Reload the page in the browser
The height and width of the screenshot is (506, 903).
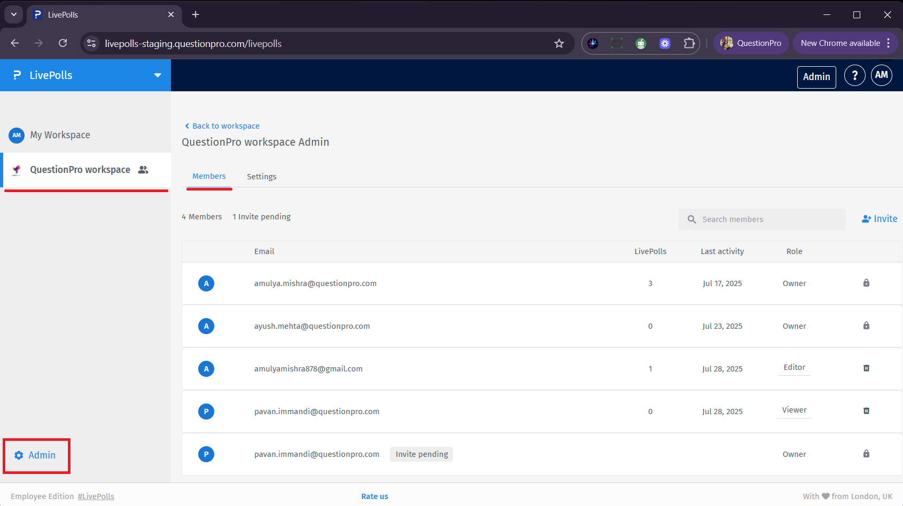pos(63,43)
